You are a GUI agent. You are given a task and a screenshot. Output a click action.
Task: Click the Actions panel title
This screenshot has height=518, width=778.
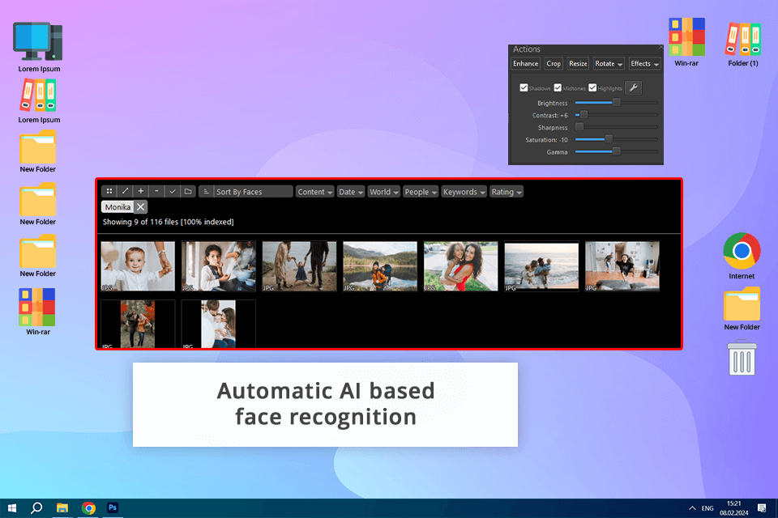[x=527, y=49]
